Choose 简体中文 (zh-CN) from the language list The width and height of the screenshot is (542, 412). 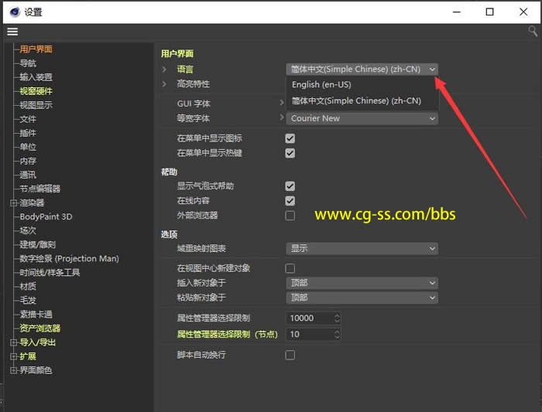pos(356,100)
